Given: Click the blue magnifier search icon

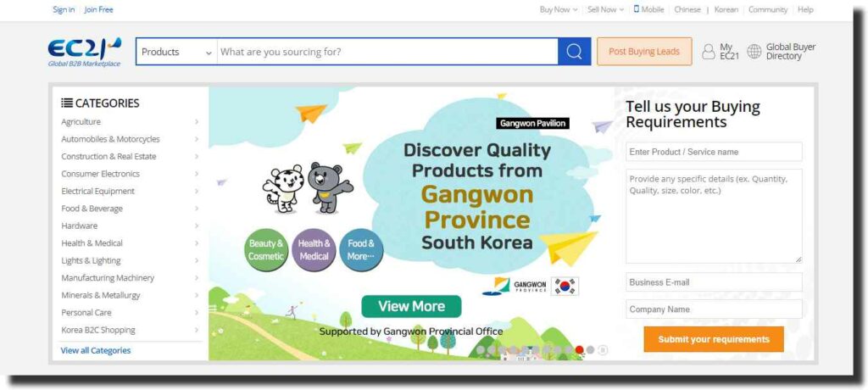Looking at the screenshot, I should [574, 52].
